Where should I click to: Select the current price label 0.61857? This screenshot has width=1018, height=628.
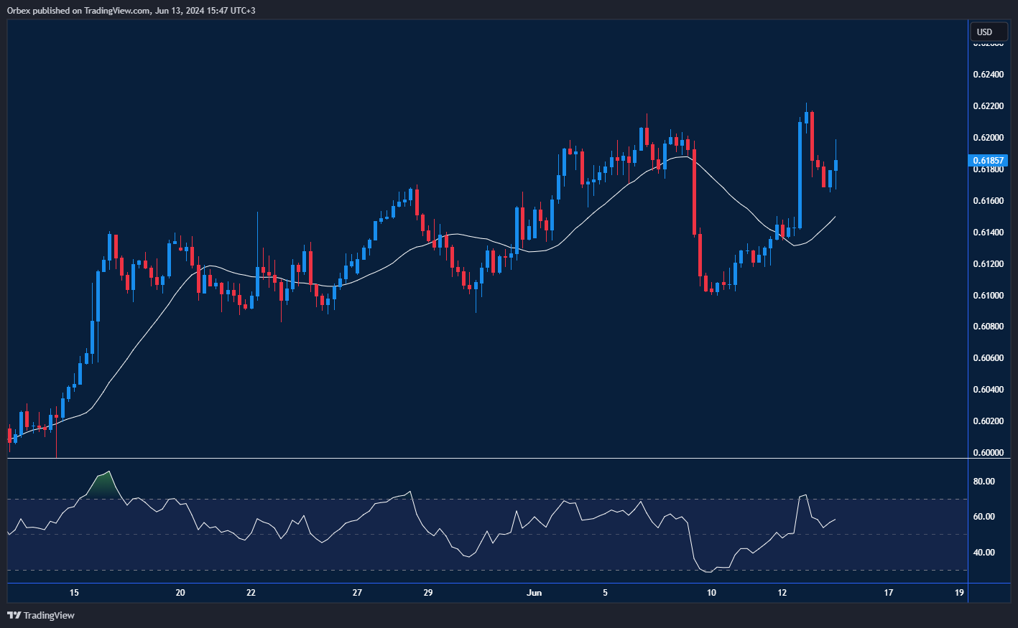988,160
